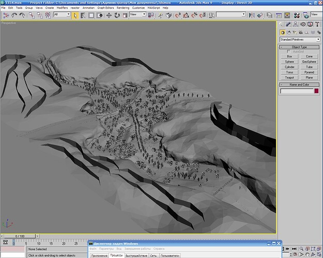Image resolution: width=323 pixels, height=258 pixels.
Task: Switch to the Hierarchy panel tab
Action: coord(295,24)
